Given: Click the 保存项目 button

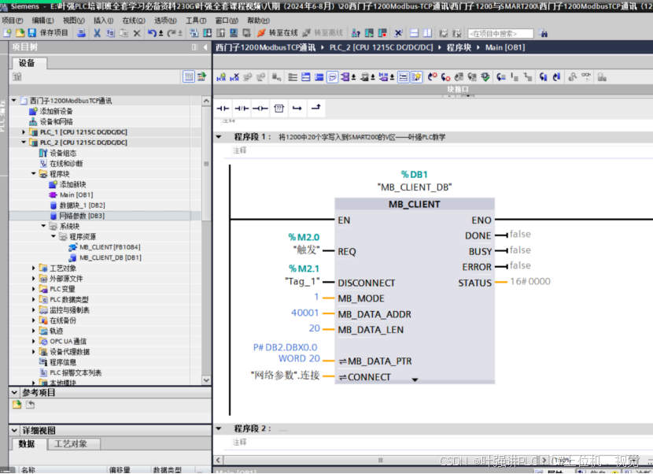Looking at the screenshot, I should (48, 33).
